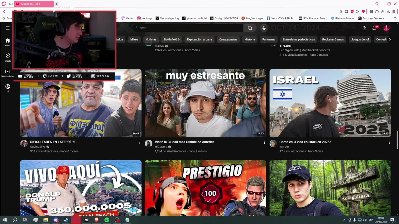Image resolution: width=399 pixels, height=224 pixels.
Task: Open options for Visité la Ciudad video
Action: 264,142
